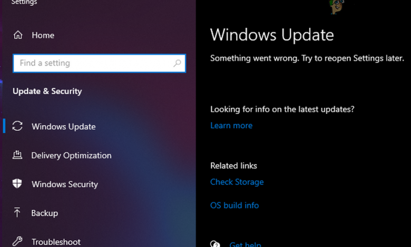The height and width of the screenshot is (247, 411).
Task: Click the magnifier icon in search box
Action: (177, 64)
